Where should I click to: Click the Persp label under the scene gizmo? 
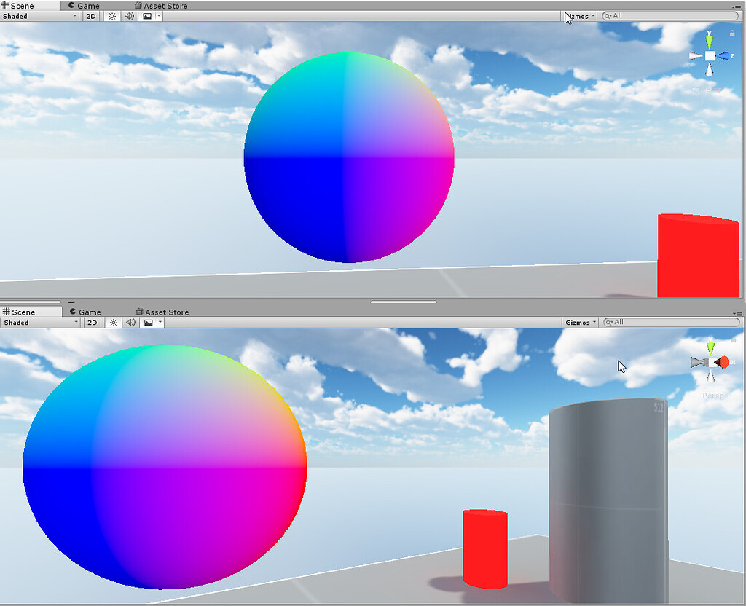pyautogui.click(x=712, y=396)
